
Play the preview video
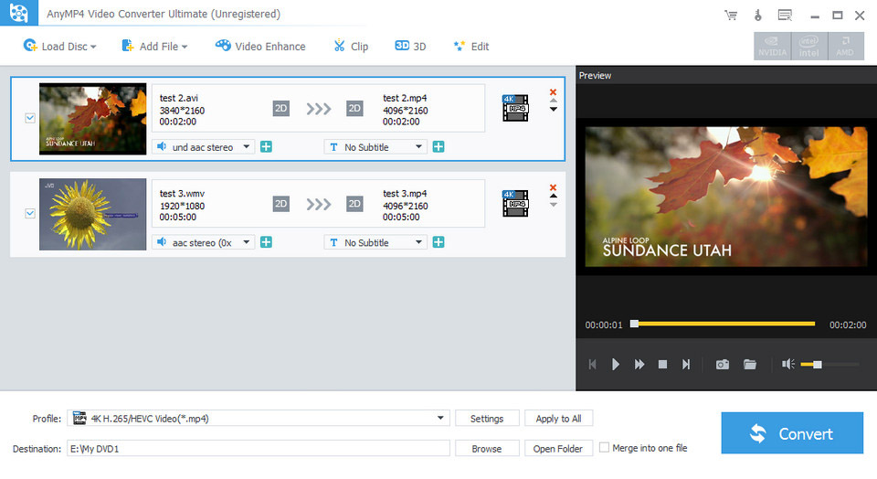point(615,365)
